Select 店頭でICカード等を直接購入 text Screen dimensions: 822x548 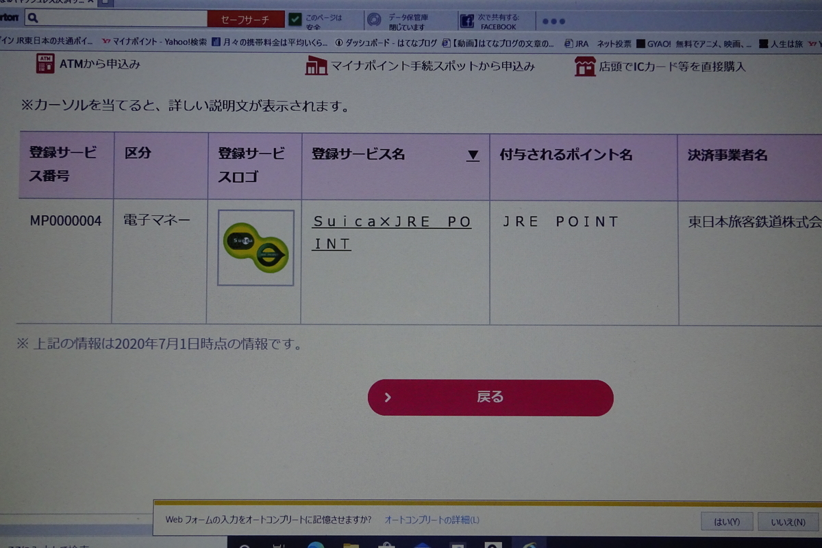coord(672,67)
